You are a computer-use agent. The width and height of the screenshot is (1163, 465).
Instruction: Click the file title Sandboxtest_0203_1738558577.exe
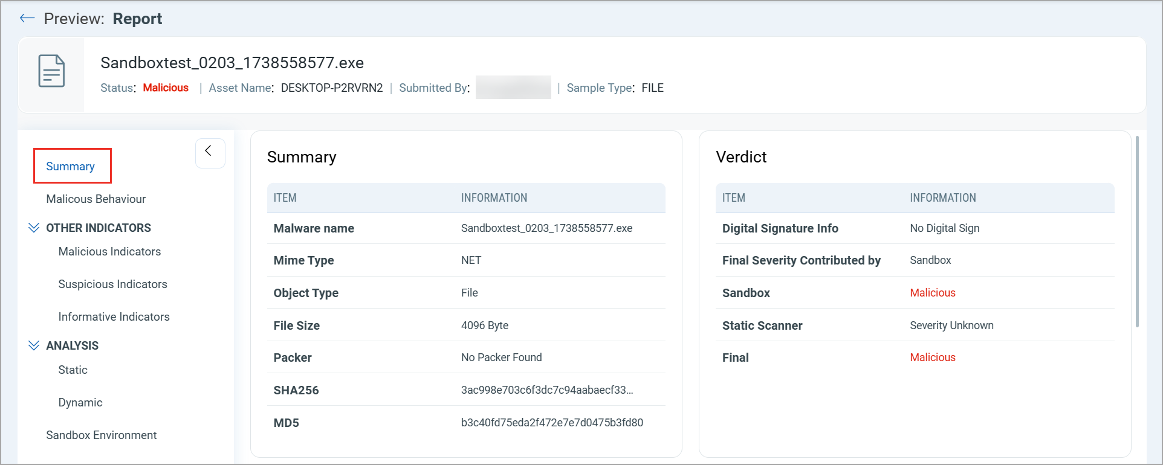tap(232, 63)
